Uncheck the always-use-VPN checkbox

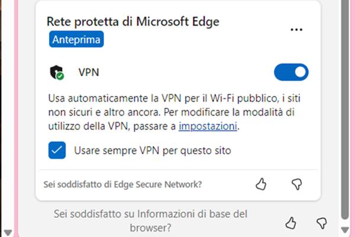(57, 150)
